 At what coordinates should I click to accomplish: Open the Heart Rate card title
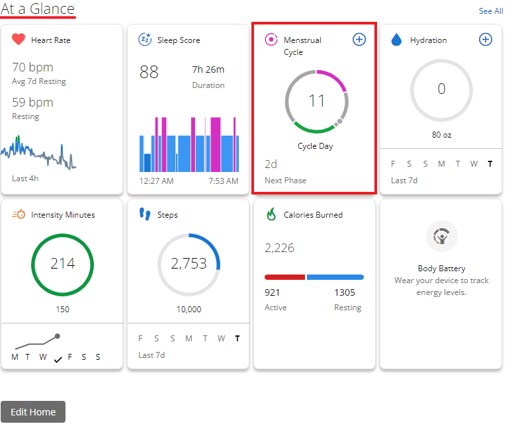pyautogui.click(x=51, y=40)
